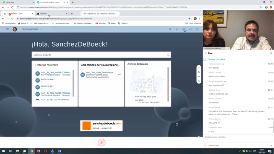
Task: Click the SAP_CRM_Sales_Performance collection icon
Action: pos(83,75)
